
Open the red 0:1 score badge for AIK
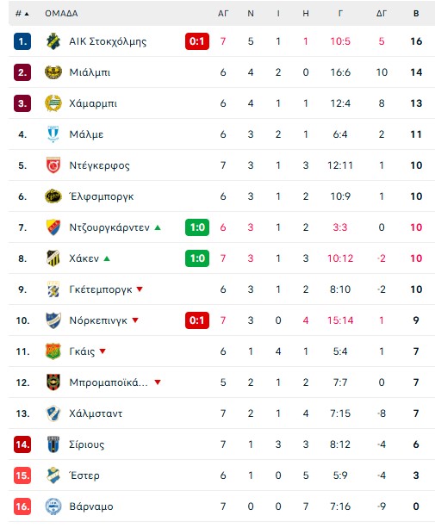pos(197,41)
